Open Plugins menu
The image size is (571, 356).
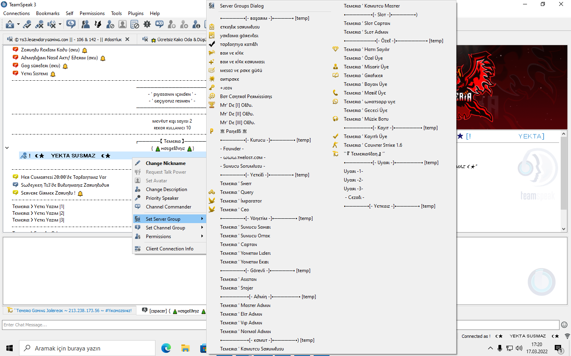[x=136, y=13]
